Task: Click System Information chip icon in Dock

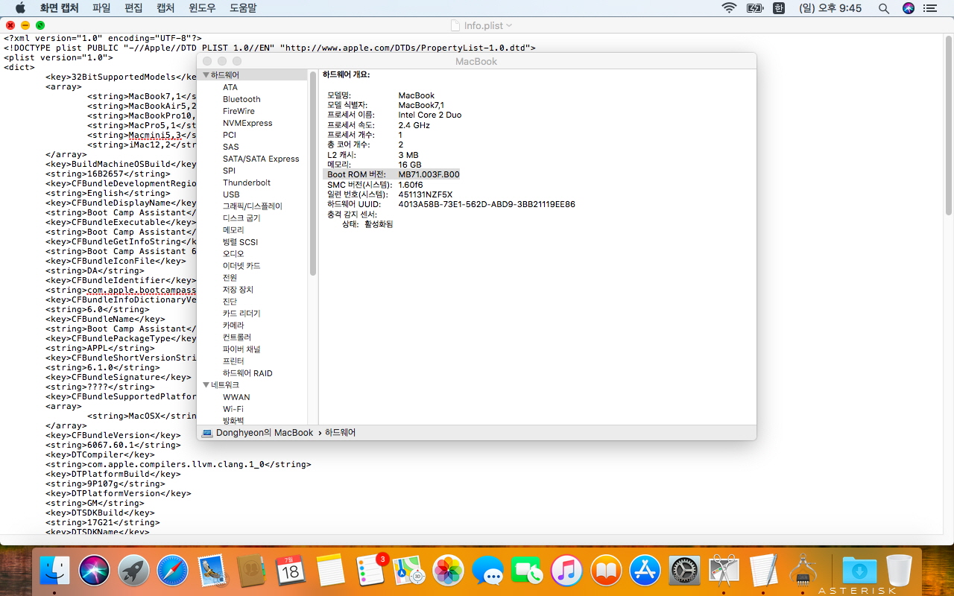Action: coord(803,571)
